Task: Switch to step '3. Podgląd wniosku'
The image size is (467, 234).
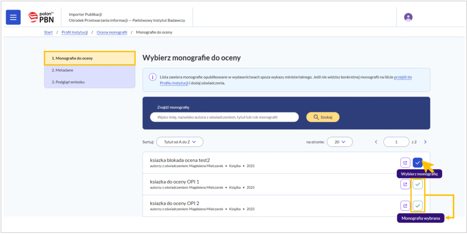Action: pos(68,82)
